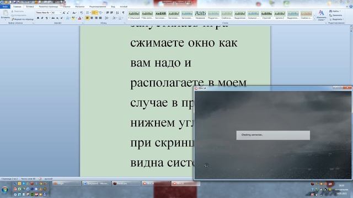Toggle superscript formatting
The height and width of the screenshot is (198, 353).
point(61,18)
